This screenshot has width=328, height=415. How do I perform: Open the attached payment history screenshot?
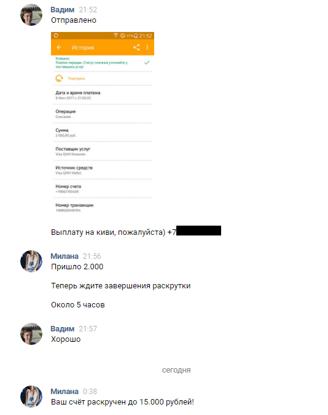point(103,124)
